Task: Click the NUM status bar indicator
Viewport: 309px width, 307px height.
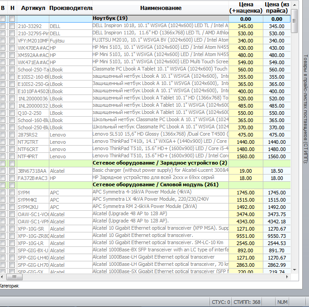Action: (x=282, y=302)
